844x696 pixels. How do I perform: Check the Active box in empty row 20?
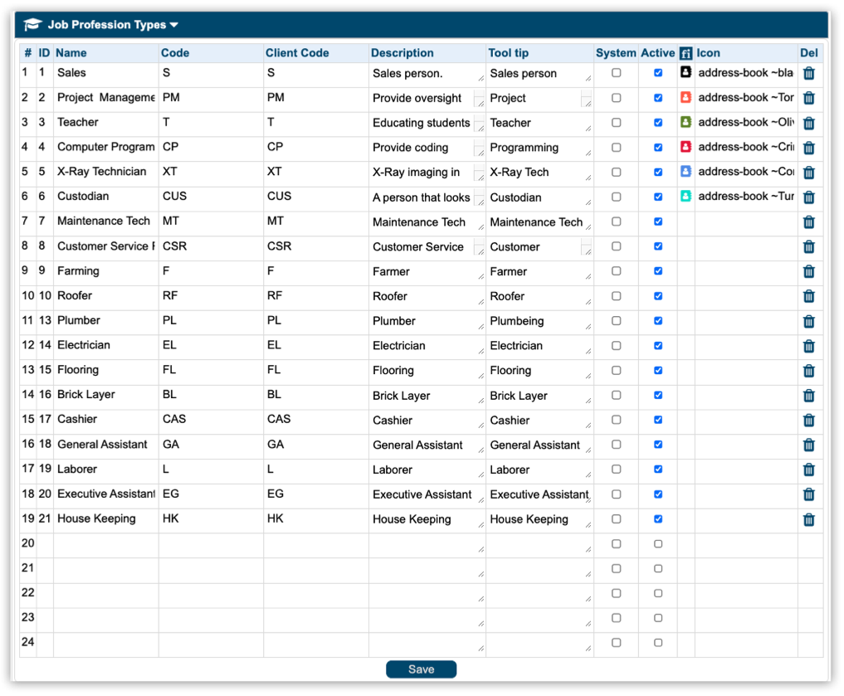click(x=658, y=544)
